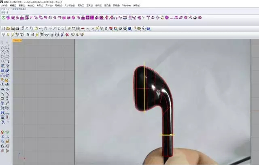Select the Pan hand tool
Image resolution: width=259 pixels, height=165 pixels.
45,29
